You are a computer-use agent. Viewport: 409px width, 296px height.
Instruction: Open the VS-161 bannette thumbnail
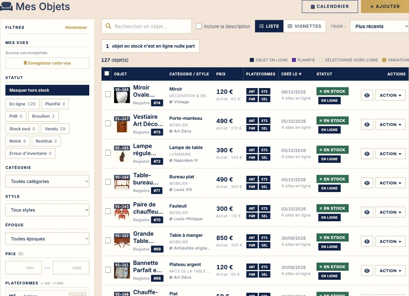coord(122,270)
